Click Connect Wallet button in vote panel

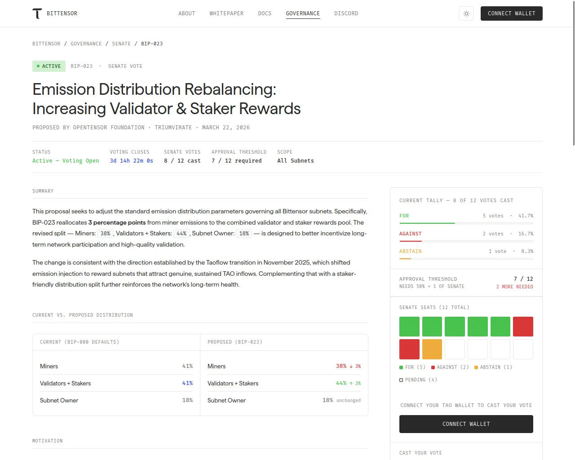pyautogui.click(x=466, y=424)
